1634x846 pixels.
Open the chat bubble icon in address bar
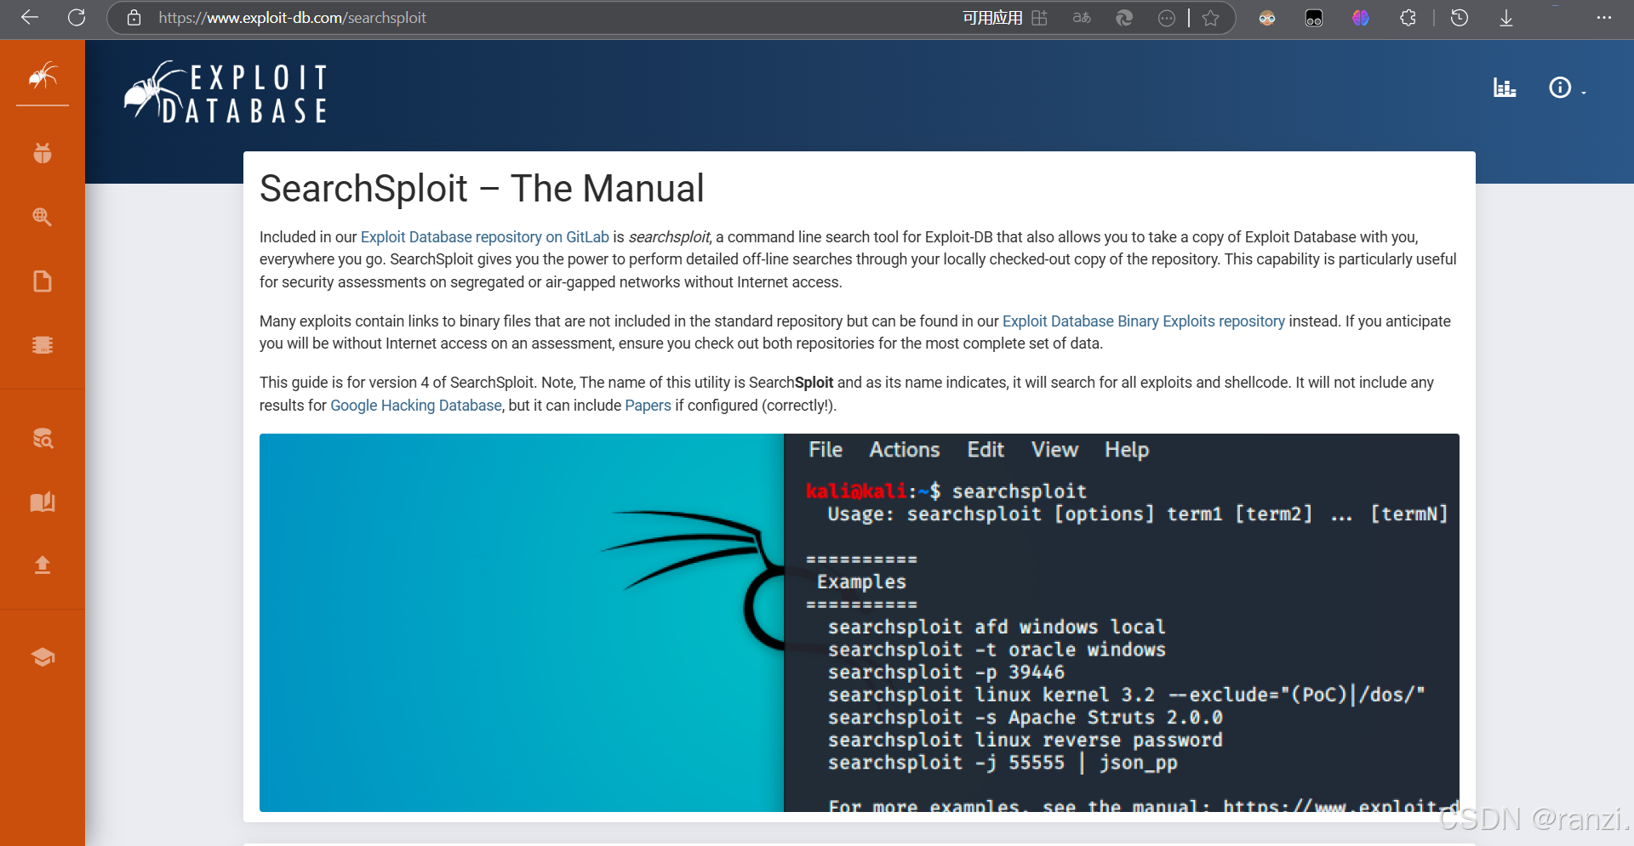[x=1167, y=18]
